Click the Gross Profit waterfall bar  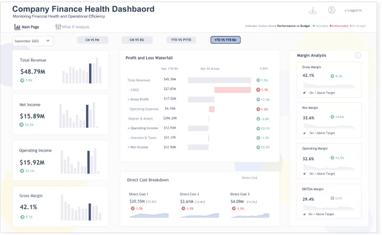[201, 99]
